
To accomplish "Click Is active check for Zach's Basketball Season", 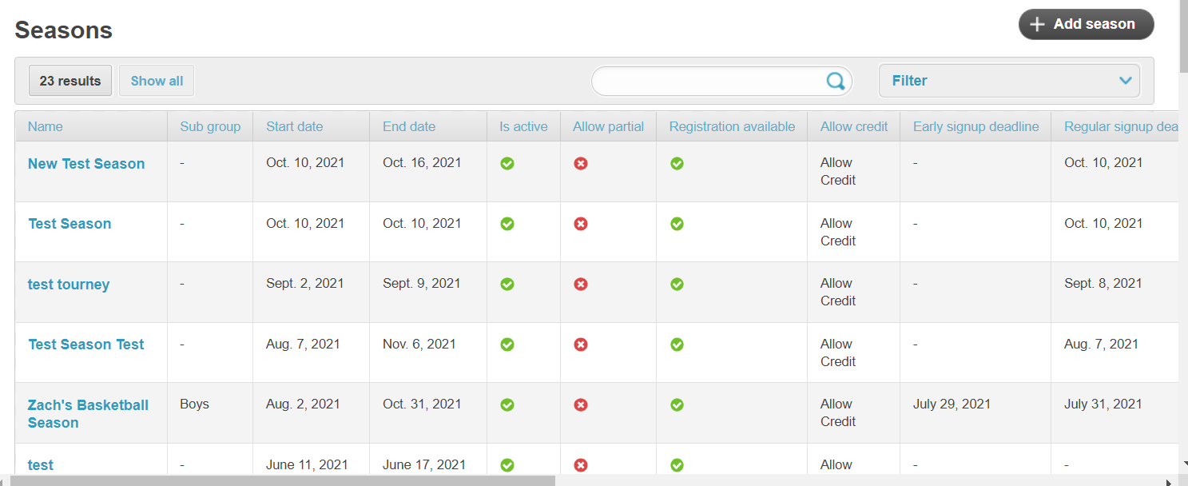I will pyautogui.click(x=507, y=405).
